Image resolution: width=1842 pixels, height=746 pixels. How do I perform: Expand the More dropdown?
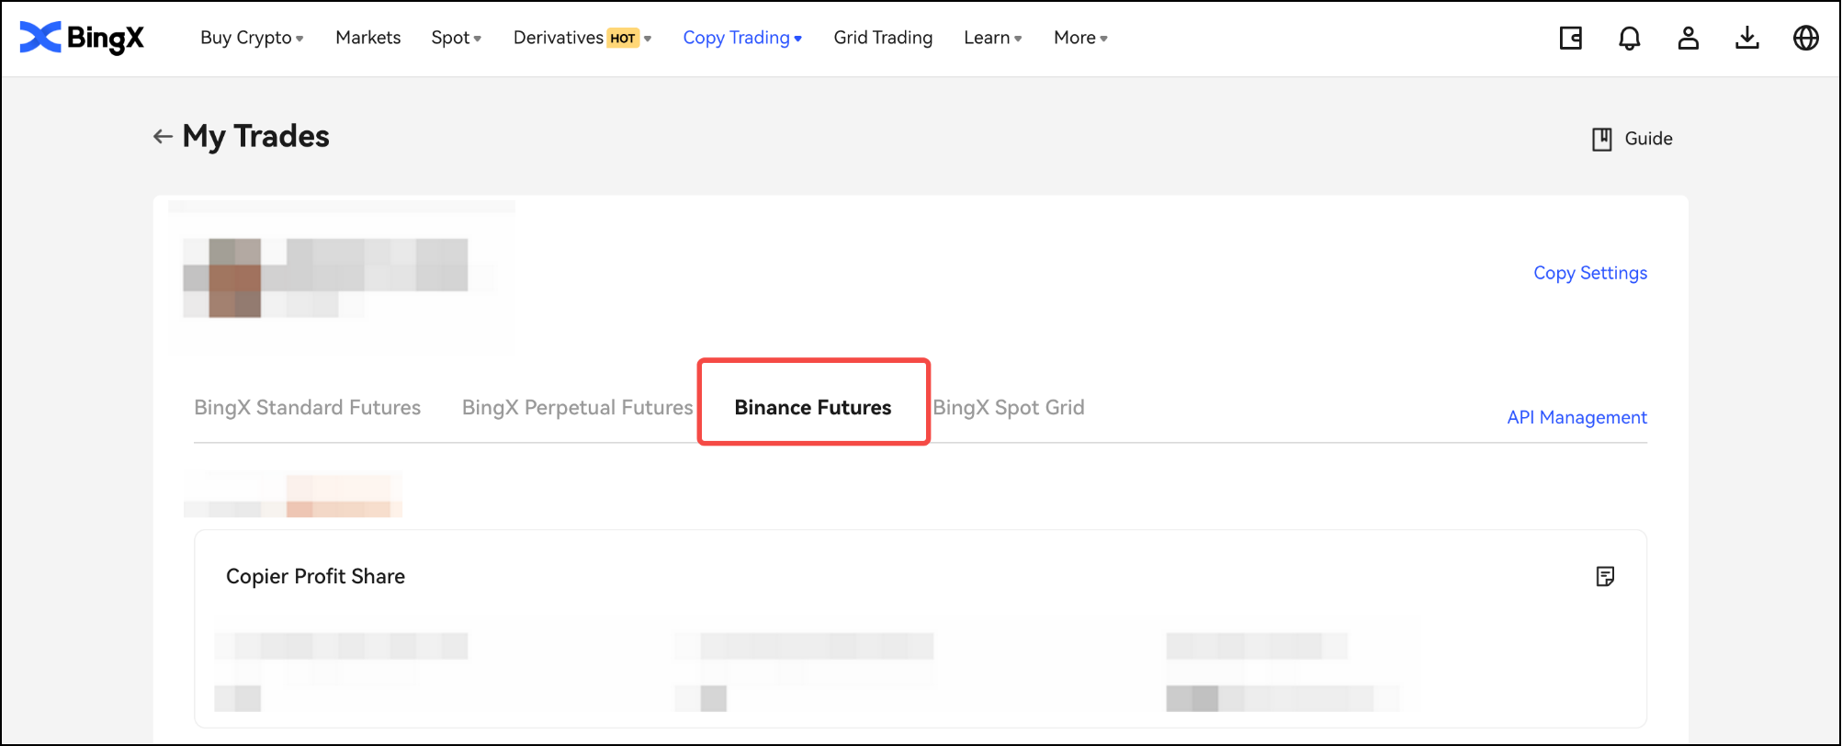coord(1080,38)
